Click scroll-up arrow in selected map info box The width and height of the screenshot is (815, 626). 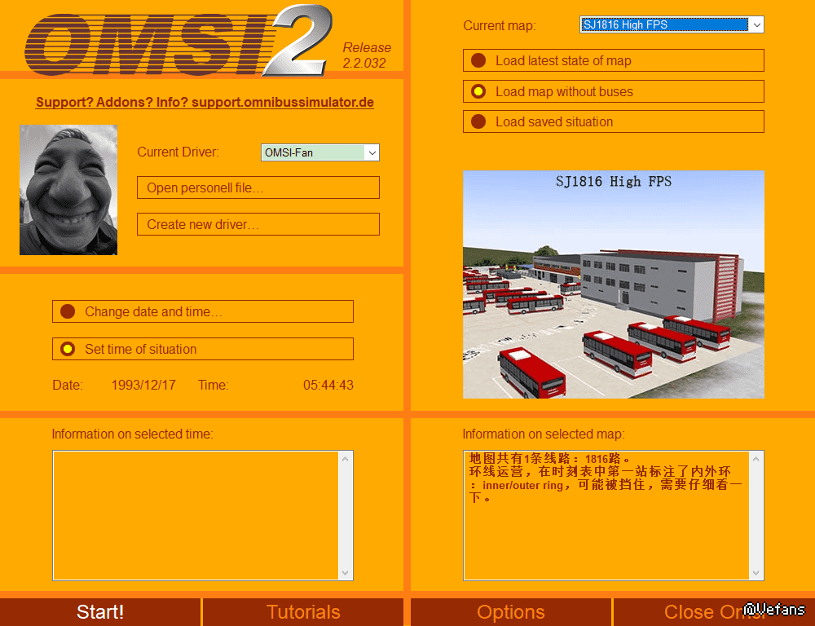(756, 459)
